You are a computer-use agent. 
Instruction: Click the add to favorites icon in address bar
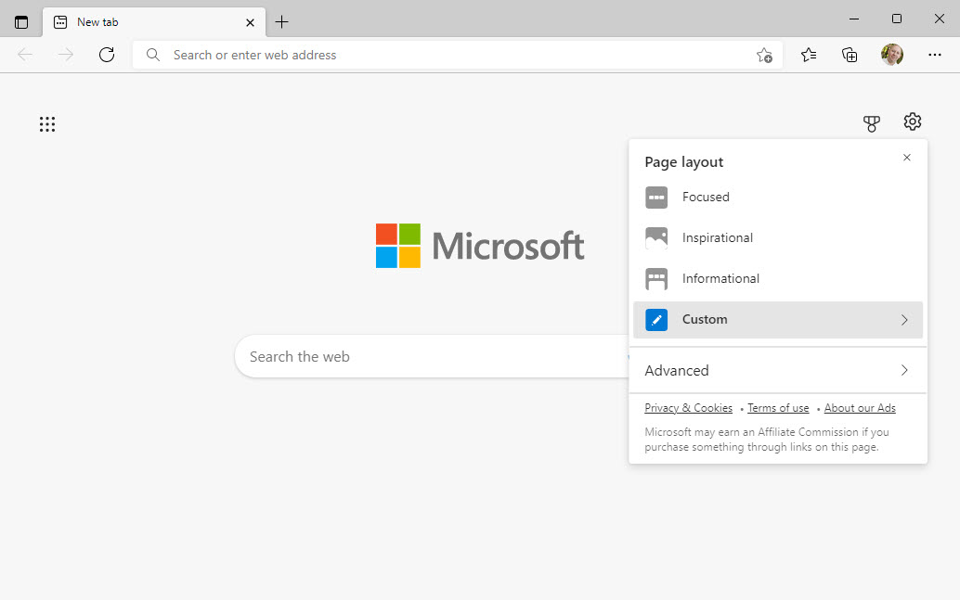coord(763,56)
